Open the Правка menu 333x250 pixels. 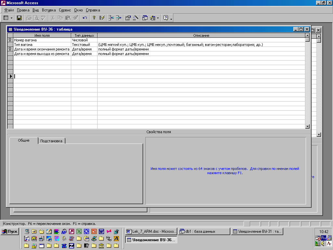23,10
